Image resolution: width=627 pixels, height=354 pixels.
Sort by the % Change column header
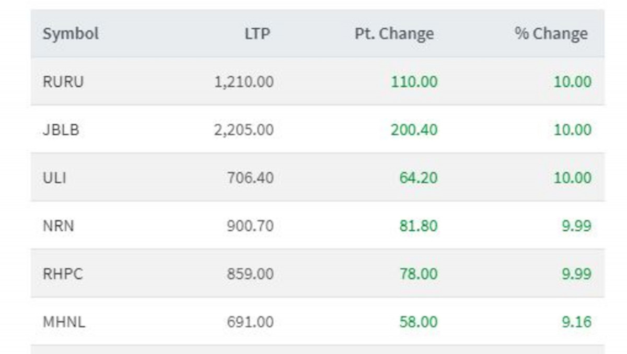coord(551,34)
